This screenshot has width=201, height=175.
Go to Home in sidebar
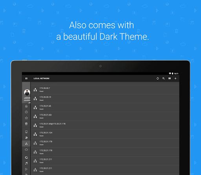click(x=26, y=106)
